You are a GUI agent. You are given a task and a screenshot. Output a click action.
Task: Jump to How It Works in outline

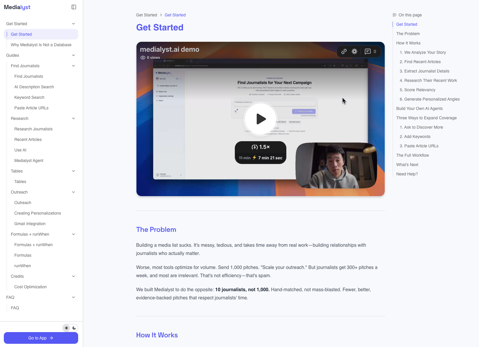pos(408,43)
